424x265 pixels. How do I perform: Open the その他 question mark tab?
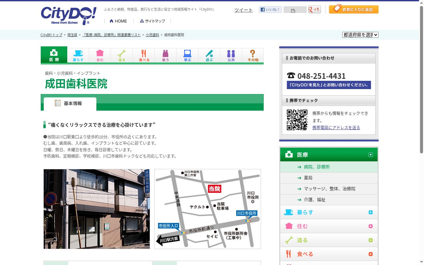point(253,55)
